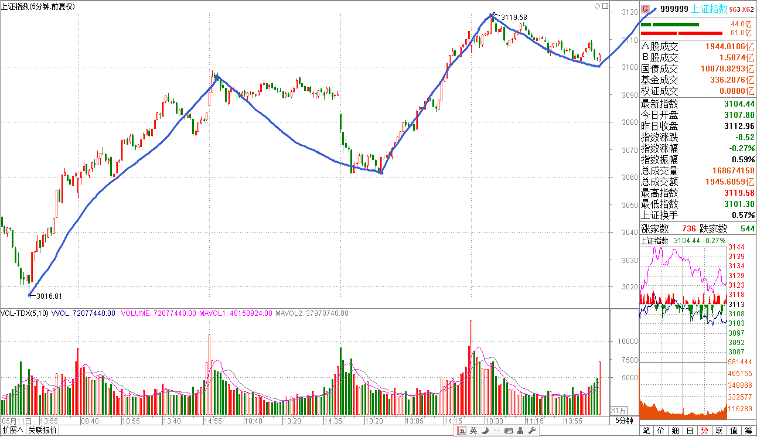The image size is (757, 437).
Task: Open the 5分钟 period selector
Action: (624, 421)
